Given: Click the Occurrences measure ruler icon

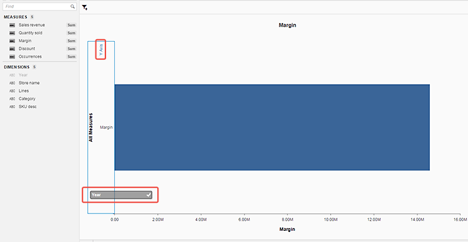Looking at the screenshot, I should pyautogui.click(x=12, y=57).
